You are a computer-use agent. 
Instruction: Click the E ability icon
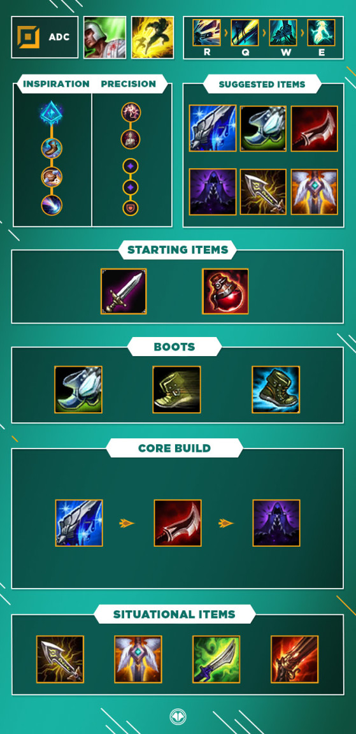322,32
